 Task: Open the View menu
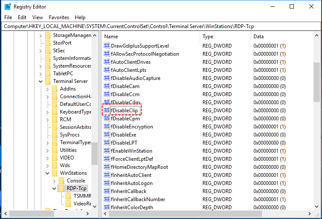[x=37, y=17]
